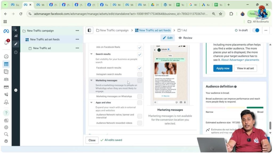Open Meta logo home menu
Image resolution: width=273 pixels, height=153 pixels.
[6, 31]
